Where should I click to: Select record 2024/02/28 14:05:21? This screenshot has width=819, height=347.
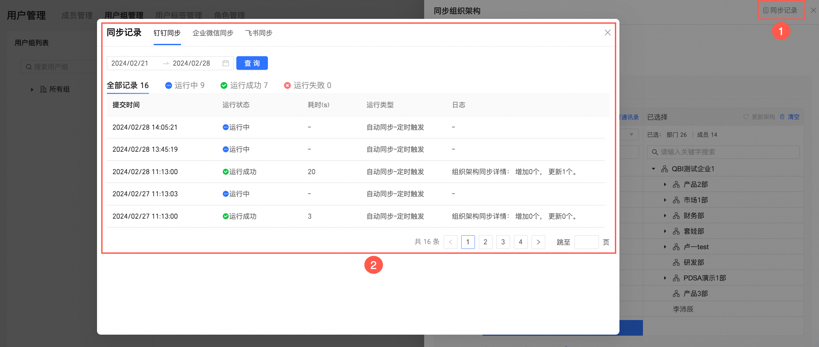pyautogui.click(x=356, y=127)
